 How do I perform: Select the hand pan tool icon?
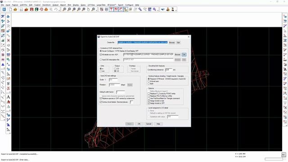click(88, 9)
